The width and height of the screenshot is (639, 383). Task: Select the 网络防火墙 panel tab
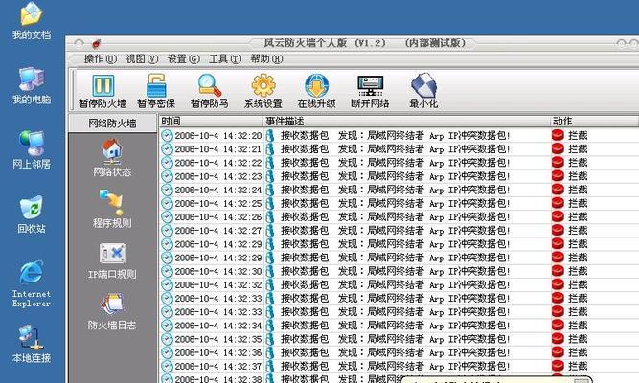tap(112, 124)
